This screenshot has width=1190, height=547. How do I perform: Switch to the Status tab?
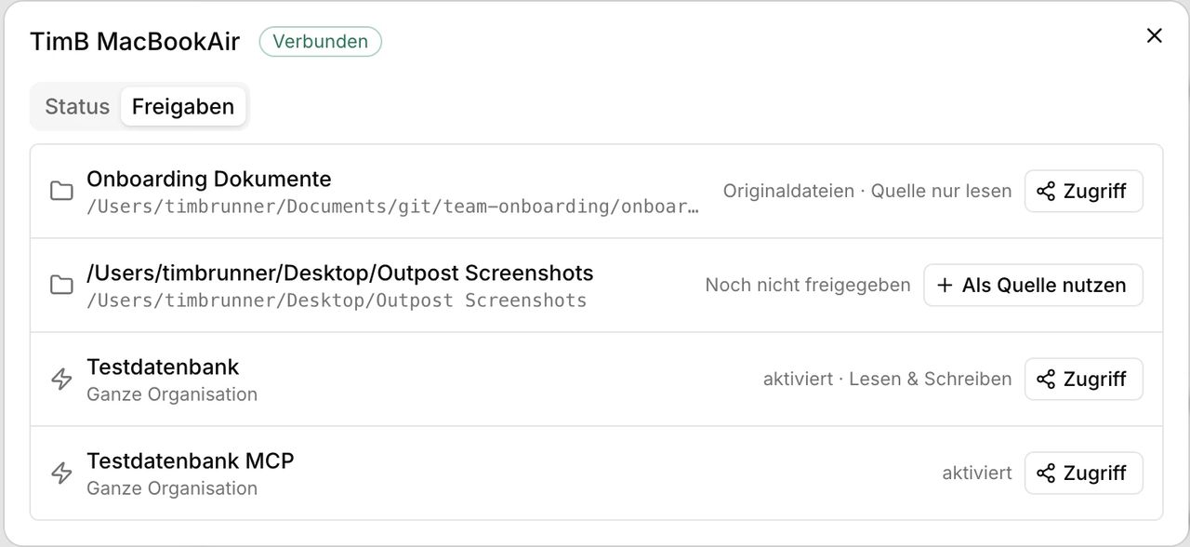77,106
